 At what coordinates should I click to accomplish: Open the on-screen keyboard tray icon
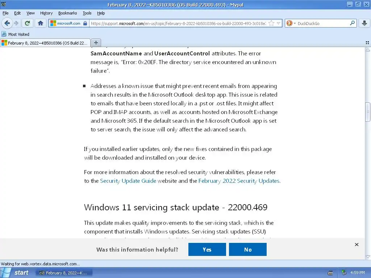click(x=330, y=273)
